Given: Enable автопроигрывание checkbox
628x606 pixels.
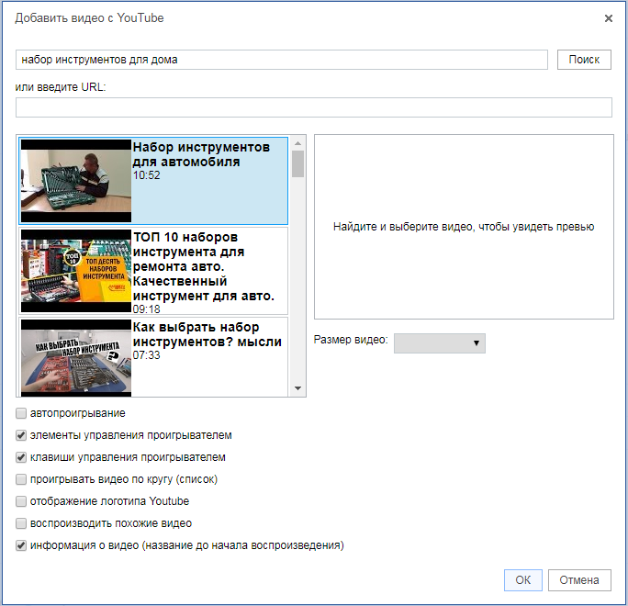Looking at the screenshot, I should coord(21,413).
